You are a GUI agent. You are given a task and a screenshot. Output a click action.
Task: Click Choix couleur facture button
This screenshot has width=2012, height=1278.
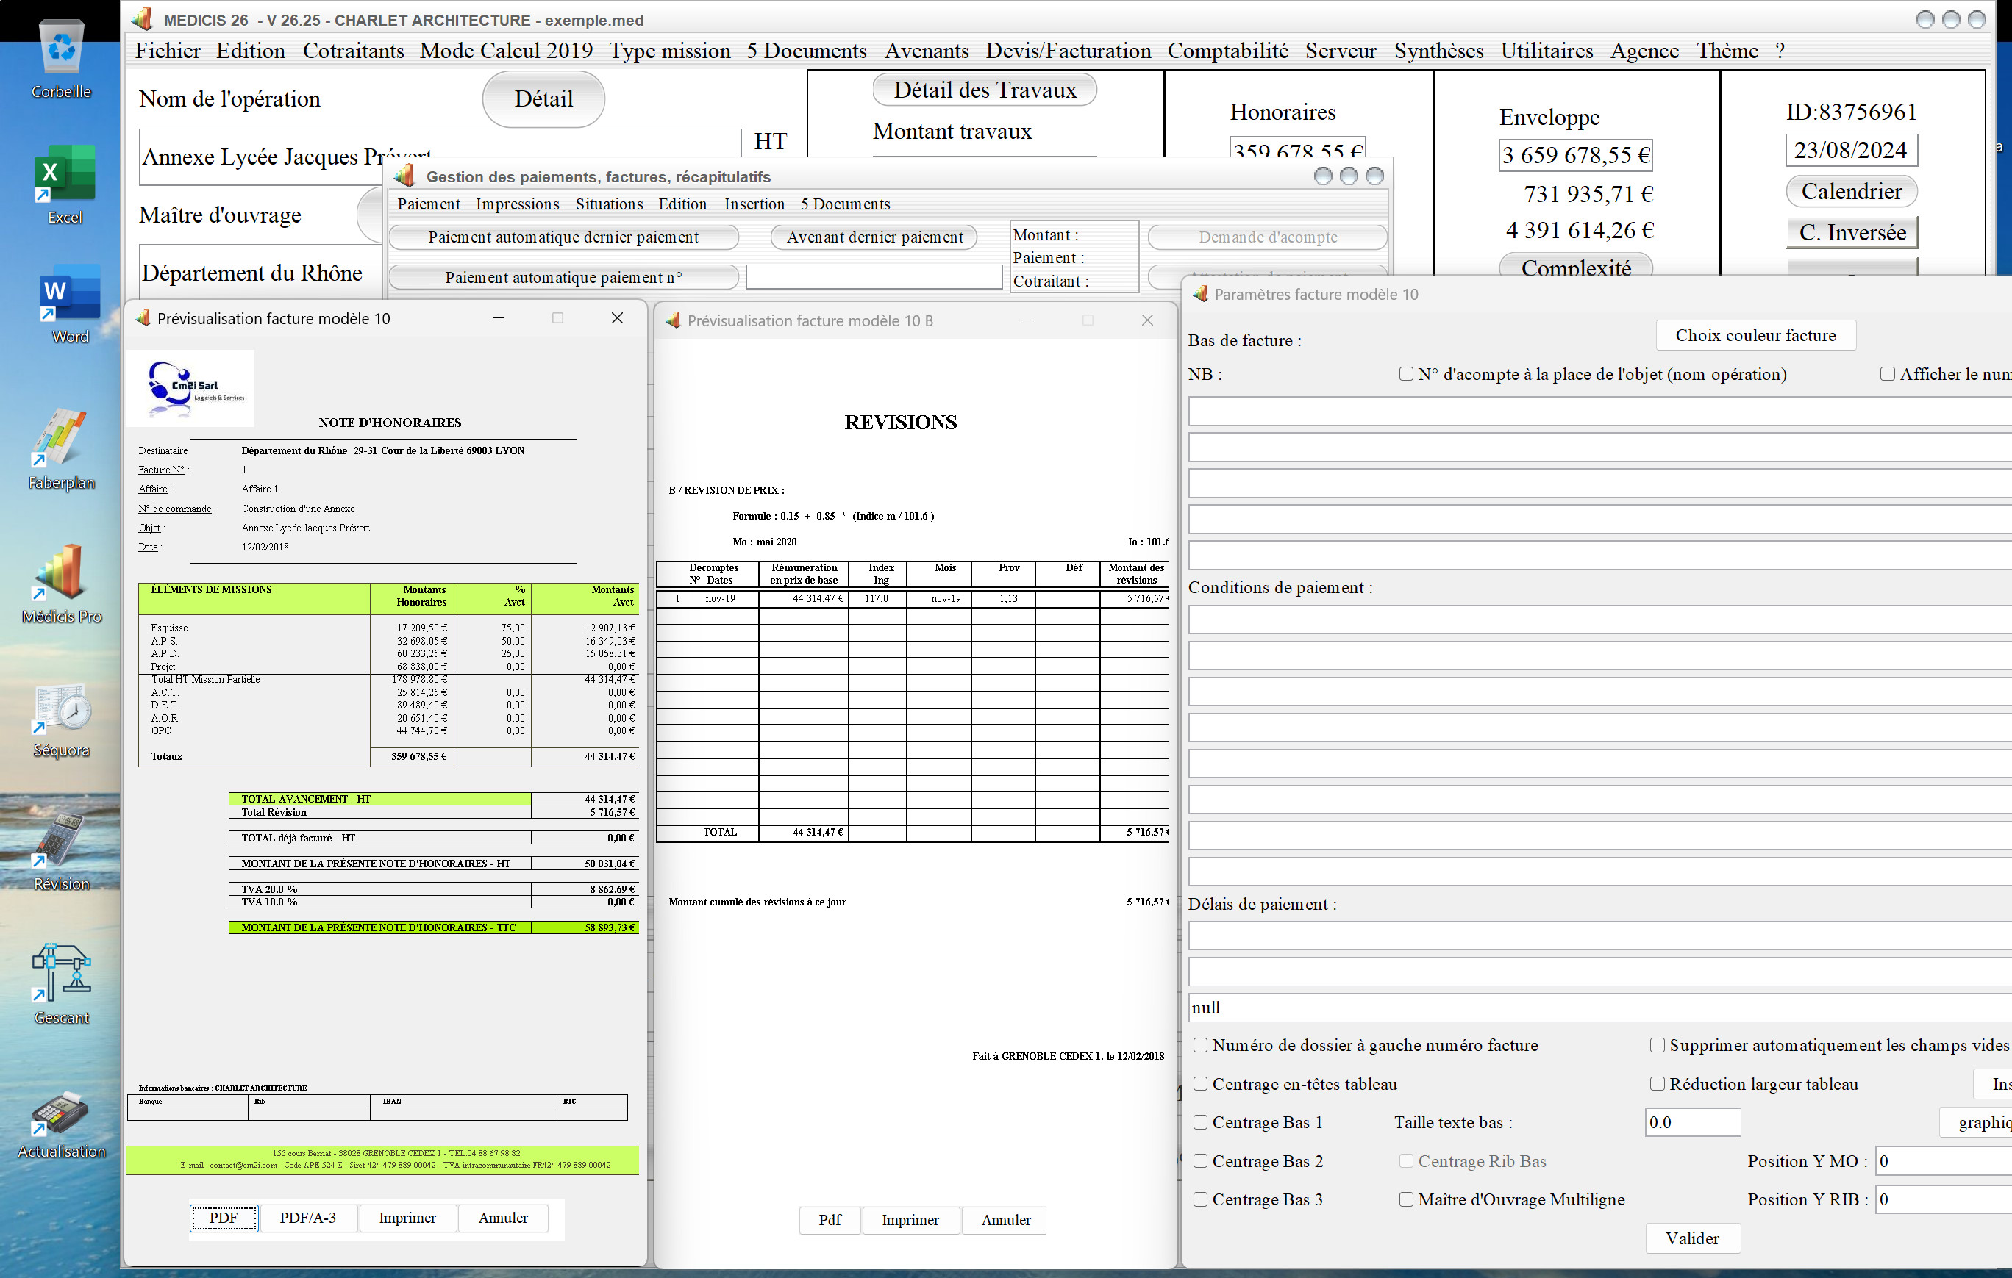pos(1755,336)
